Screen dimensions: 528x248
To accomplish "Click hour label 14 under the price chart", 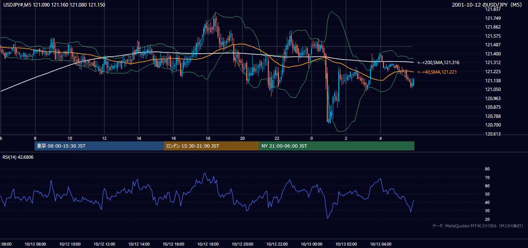I will coord(139,138).
